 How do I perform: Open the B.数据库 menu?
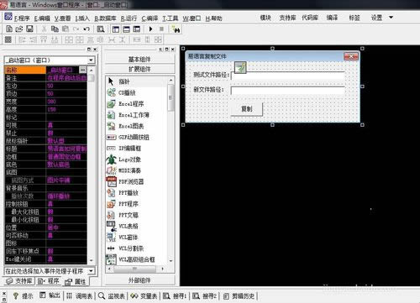coord(105,18)
